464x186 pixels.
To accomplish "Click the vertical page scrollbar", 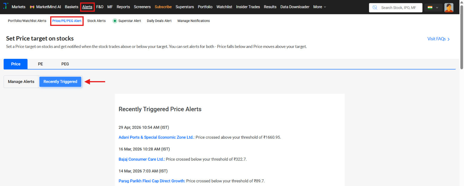I will (462, 37).
